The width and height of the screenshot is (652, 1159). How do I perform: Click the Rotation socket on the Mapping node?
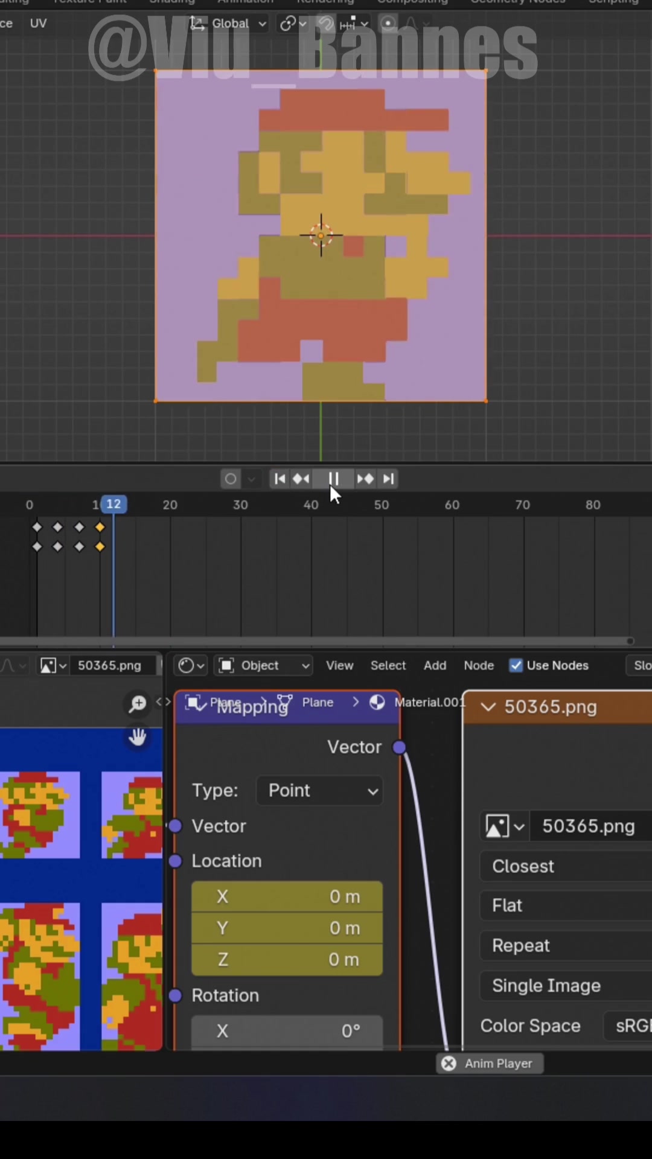[x=175, y=995]
